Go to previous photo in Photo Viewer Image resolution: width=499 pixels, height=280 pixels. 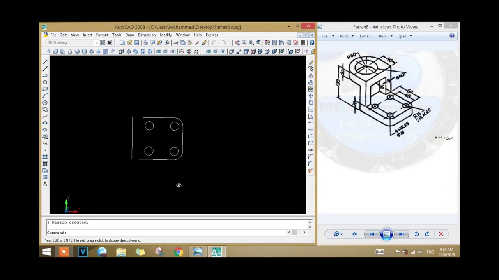point(372,234)
